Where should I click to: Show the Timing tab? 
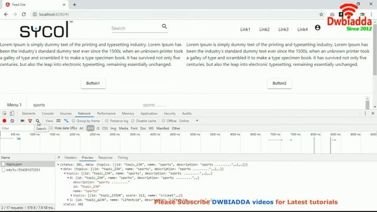123,157
